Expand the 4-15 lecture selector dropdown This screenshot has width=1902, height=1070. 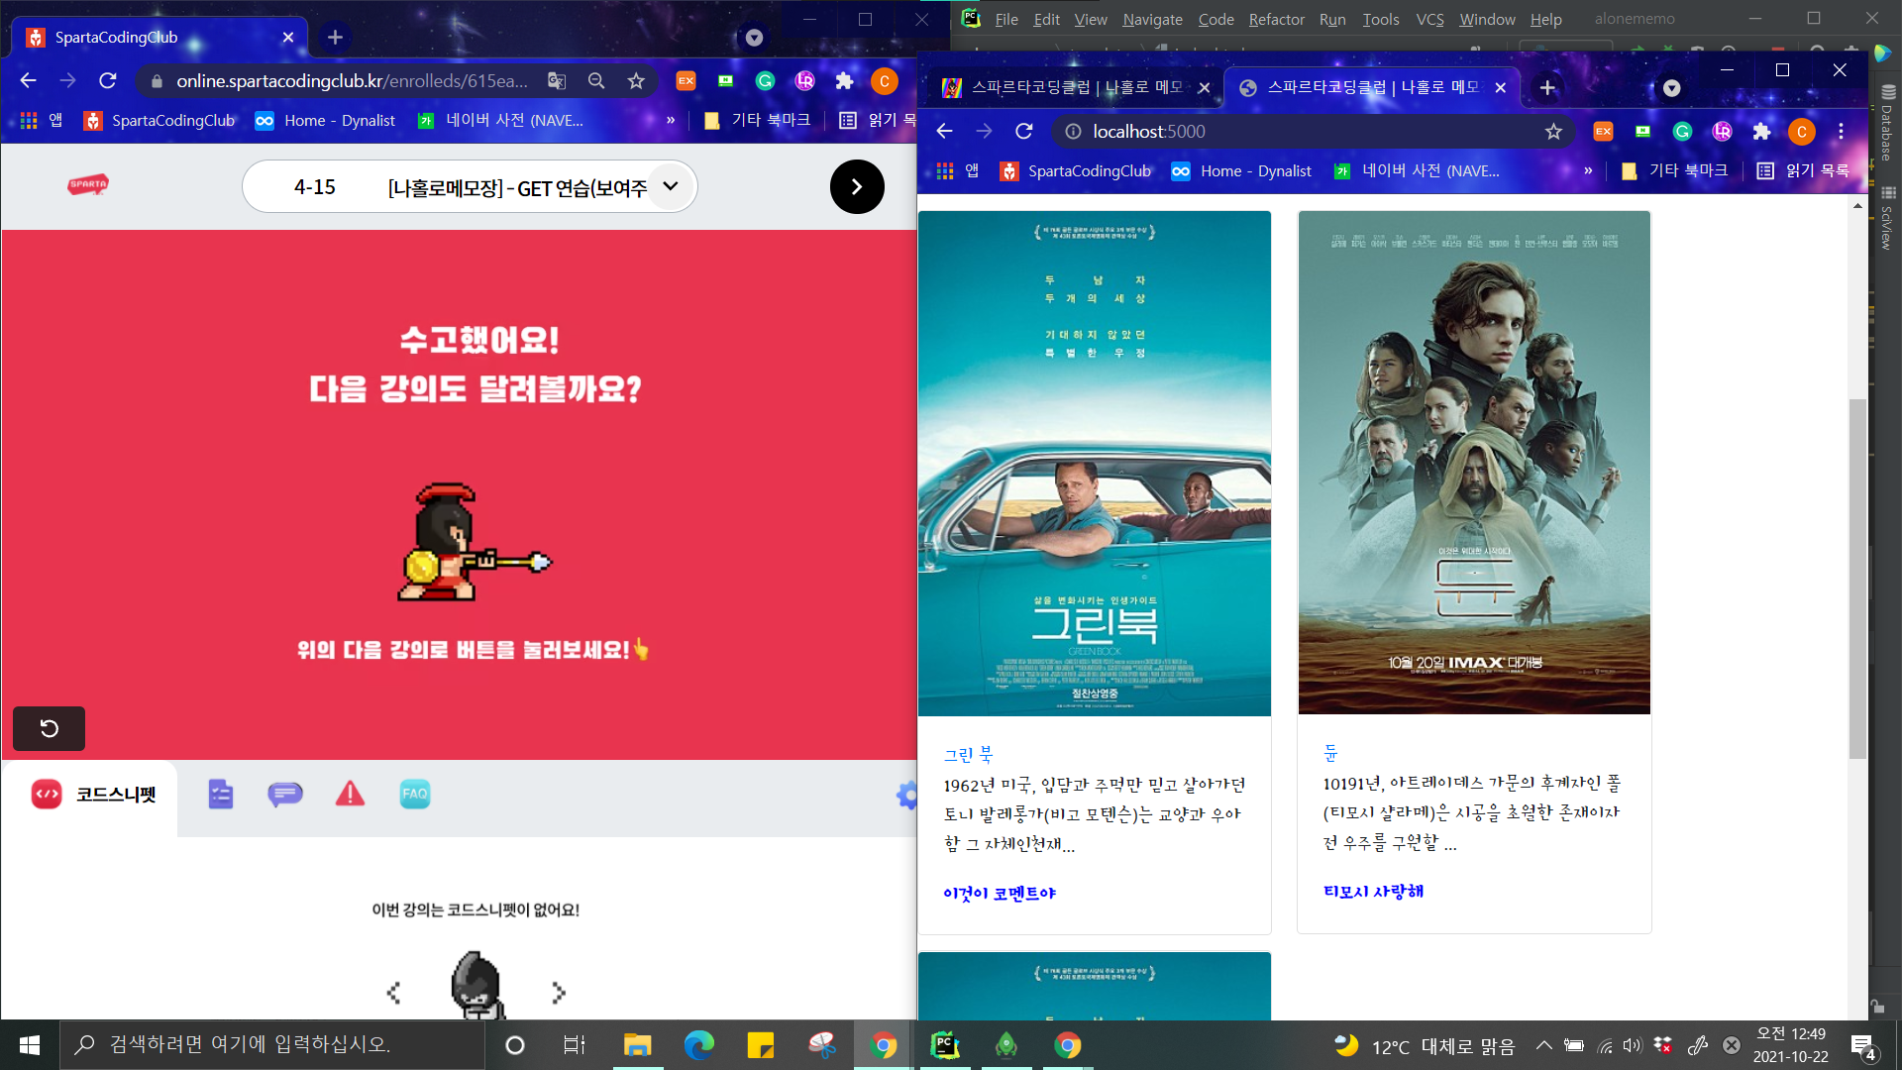tap(671, 186)
